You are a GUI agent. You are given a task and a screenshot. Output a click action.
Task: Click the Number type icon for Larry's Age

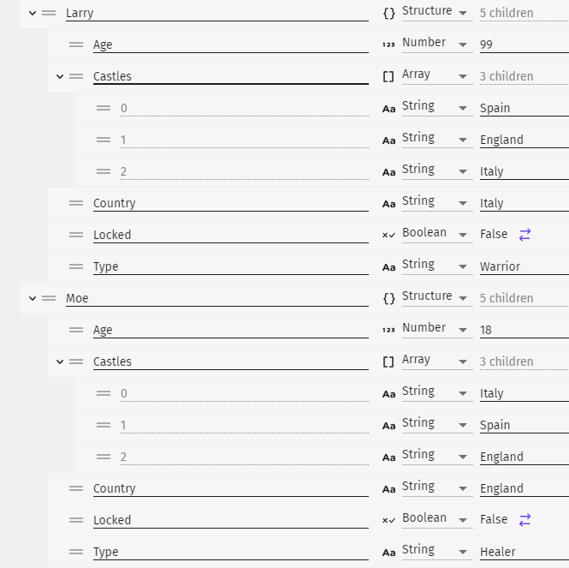pyautogui.click(x=388, y=45)
